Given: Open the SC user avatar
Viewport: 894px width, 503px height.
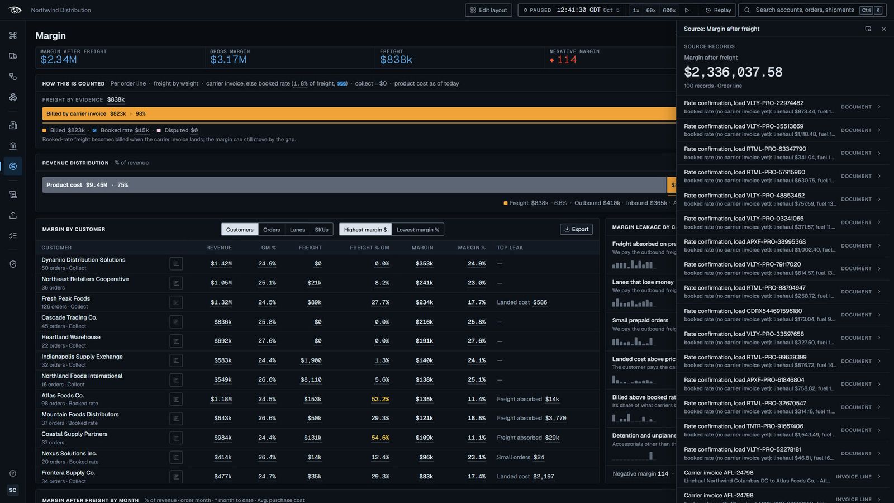Looking at the screenshot, I should 13,490.
